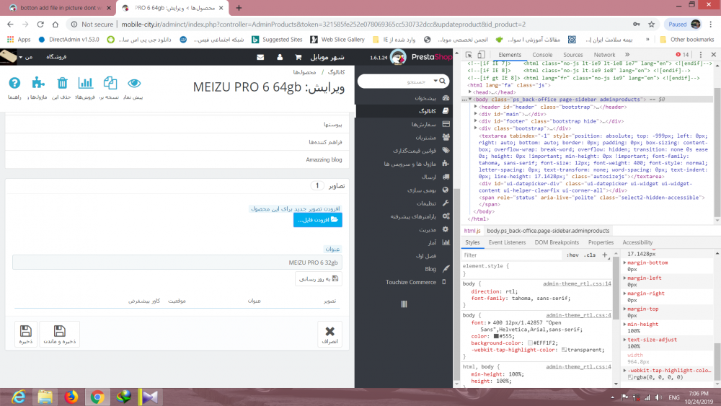Click the Firefox icon in Windows taskbar
The height and width of the screenshot is (406, 721).
click(x=71, y=397)
